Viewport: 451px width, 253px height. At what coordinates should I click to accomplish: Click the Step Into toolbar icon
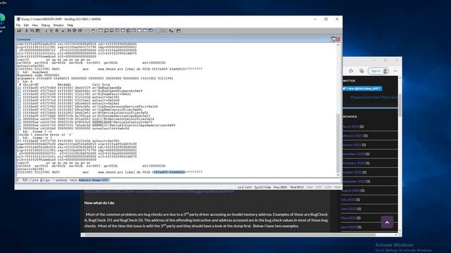point(69,31)
